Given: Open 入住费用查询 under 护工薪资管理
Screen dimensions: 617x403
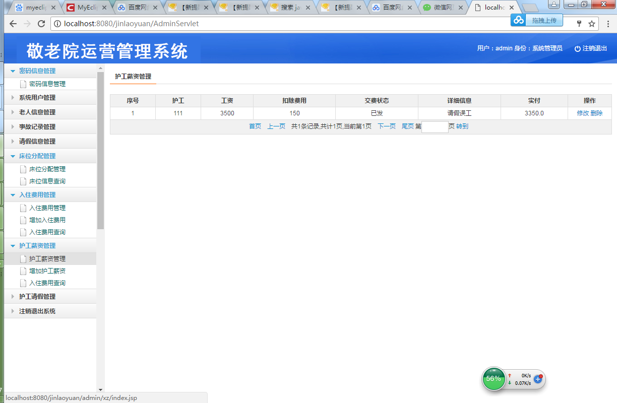Looking at the screenshot, I should (x=47, y=283).
